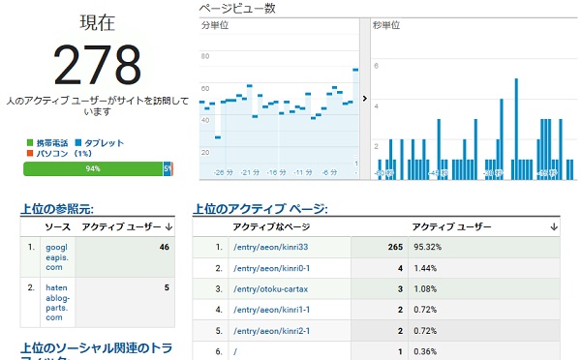Open the googleapis.com referral source
This screenshot has width=581, height=360.
tap(57, 257)
